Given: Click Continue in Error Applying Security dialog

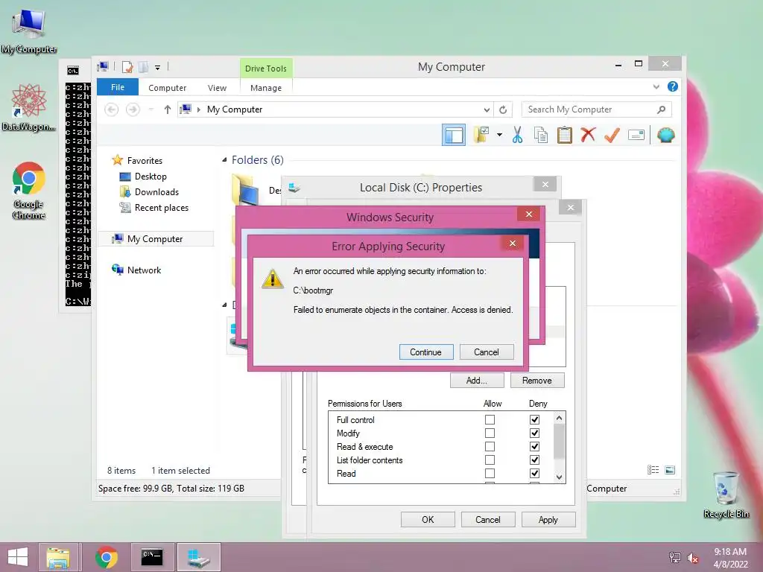Looking at the screenshot, I should click(x=425, y=352).
